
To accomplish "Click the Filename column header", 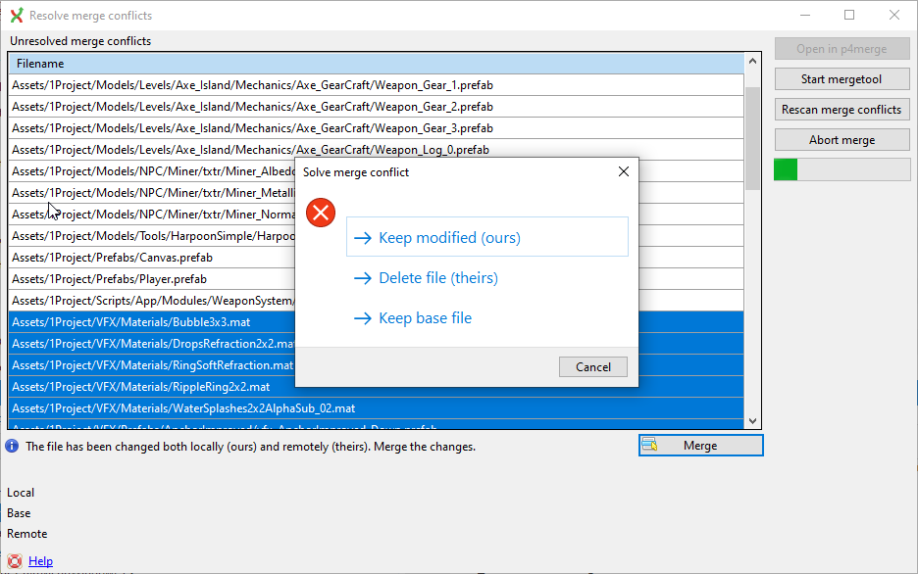I will pyautogui.click(x=376, y=63).
